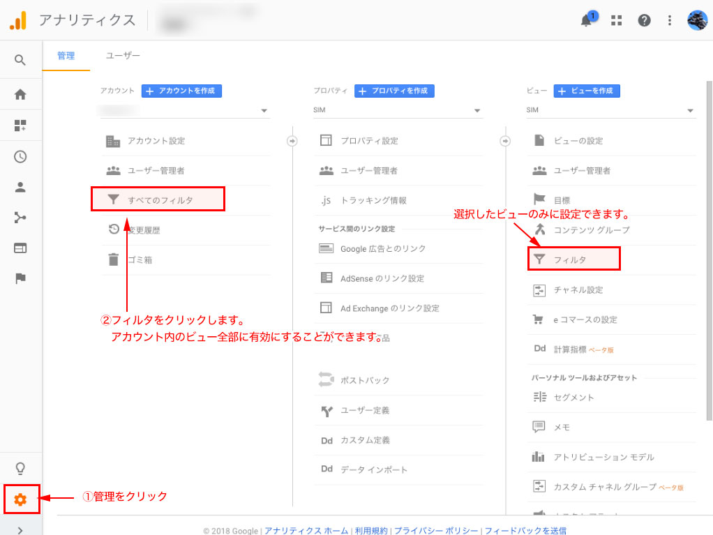Image resolution: width=713 pixels, height=535 pixels.
Task: Open Acquisition branching icon in sidebar
Action: (20, 218)
